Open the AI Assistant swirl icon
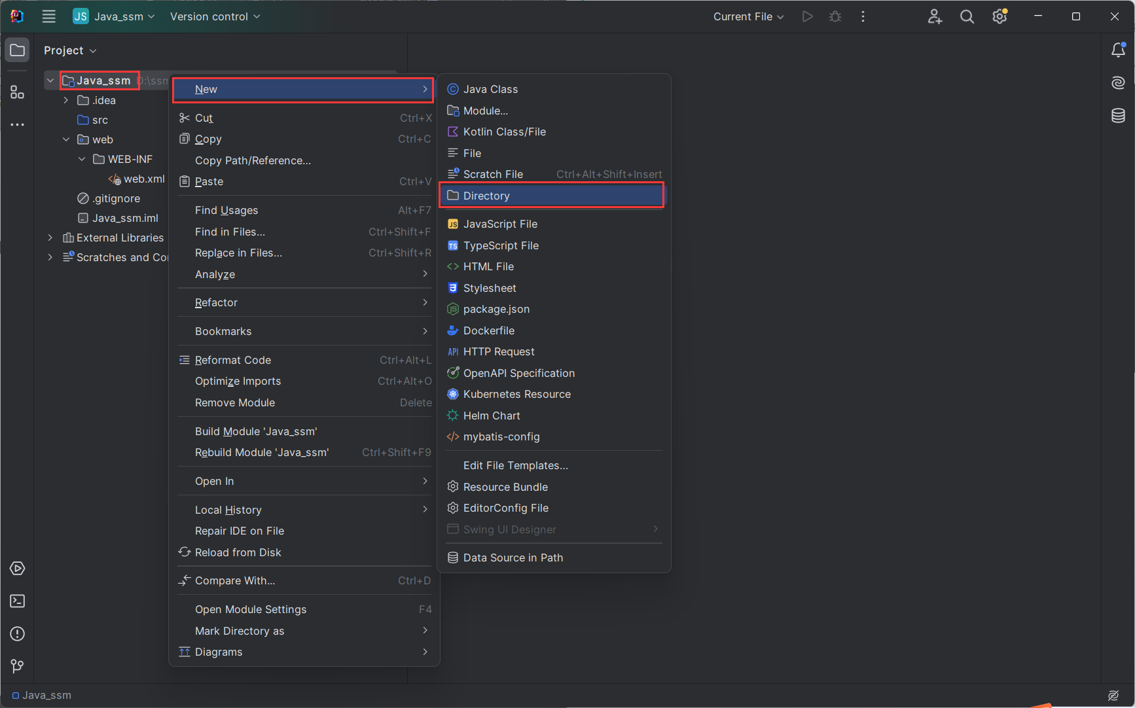 (x=1118, y=82)
